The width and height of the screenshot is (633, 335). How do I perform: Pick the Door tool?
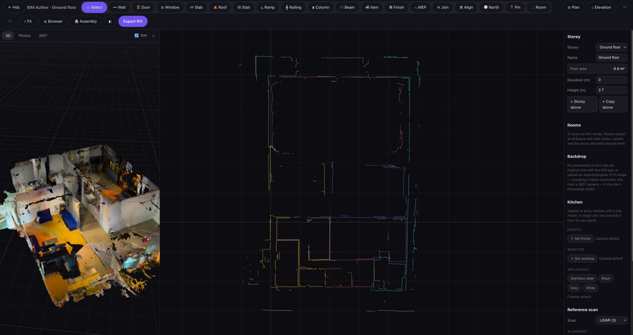click(x=143, y=7)
